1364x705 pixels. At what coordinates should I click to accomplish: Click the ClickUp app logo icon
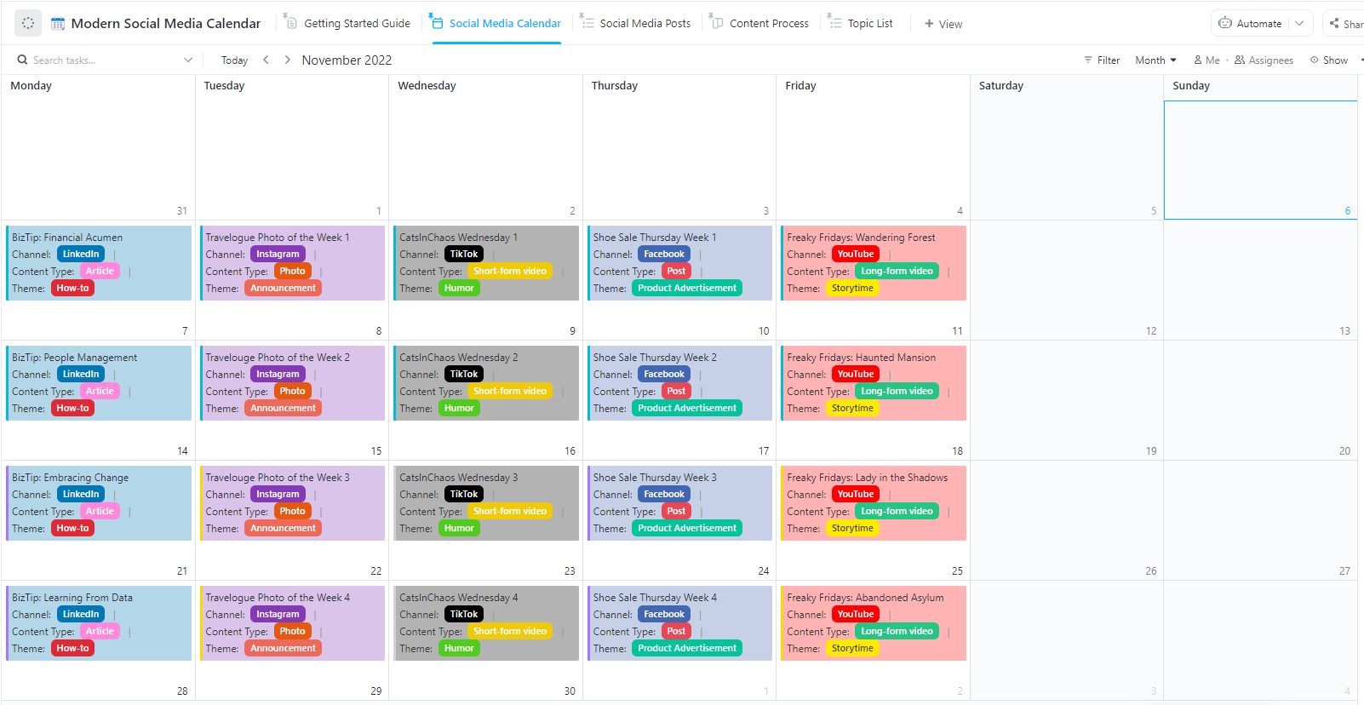coord(28,22)
